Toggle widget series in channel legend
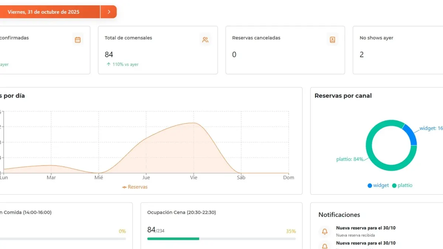 (378, 186)
